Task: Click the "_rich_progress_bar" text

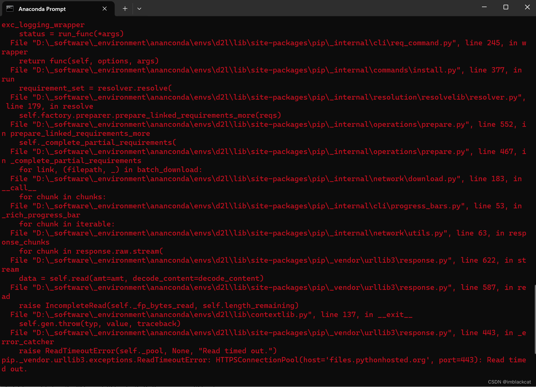Action: [41, 215]
